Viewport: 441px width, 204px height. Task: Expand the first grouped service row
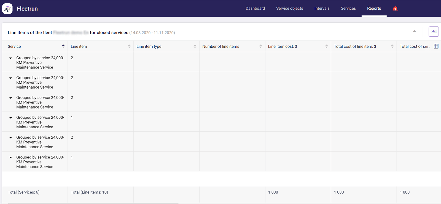click(x=11, y=58)
